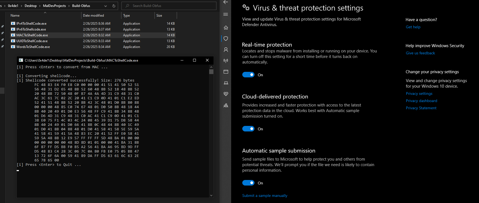
Task: Turn off Cloud-delivered protection toggle
Action: pos(248,129)
